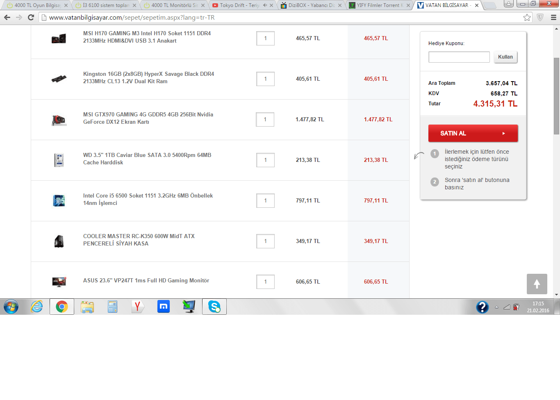Open the COOLER MASTER RC-K350 case link
This screenshot has width=560, height=400.
pyautogui.click(x=139, y=240)
